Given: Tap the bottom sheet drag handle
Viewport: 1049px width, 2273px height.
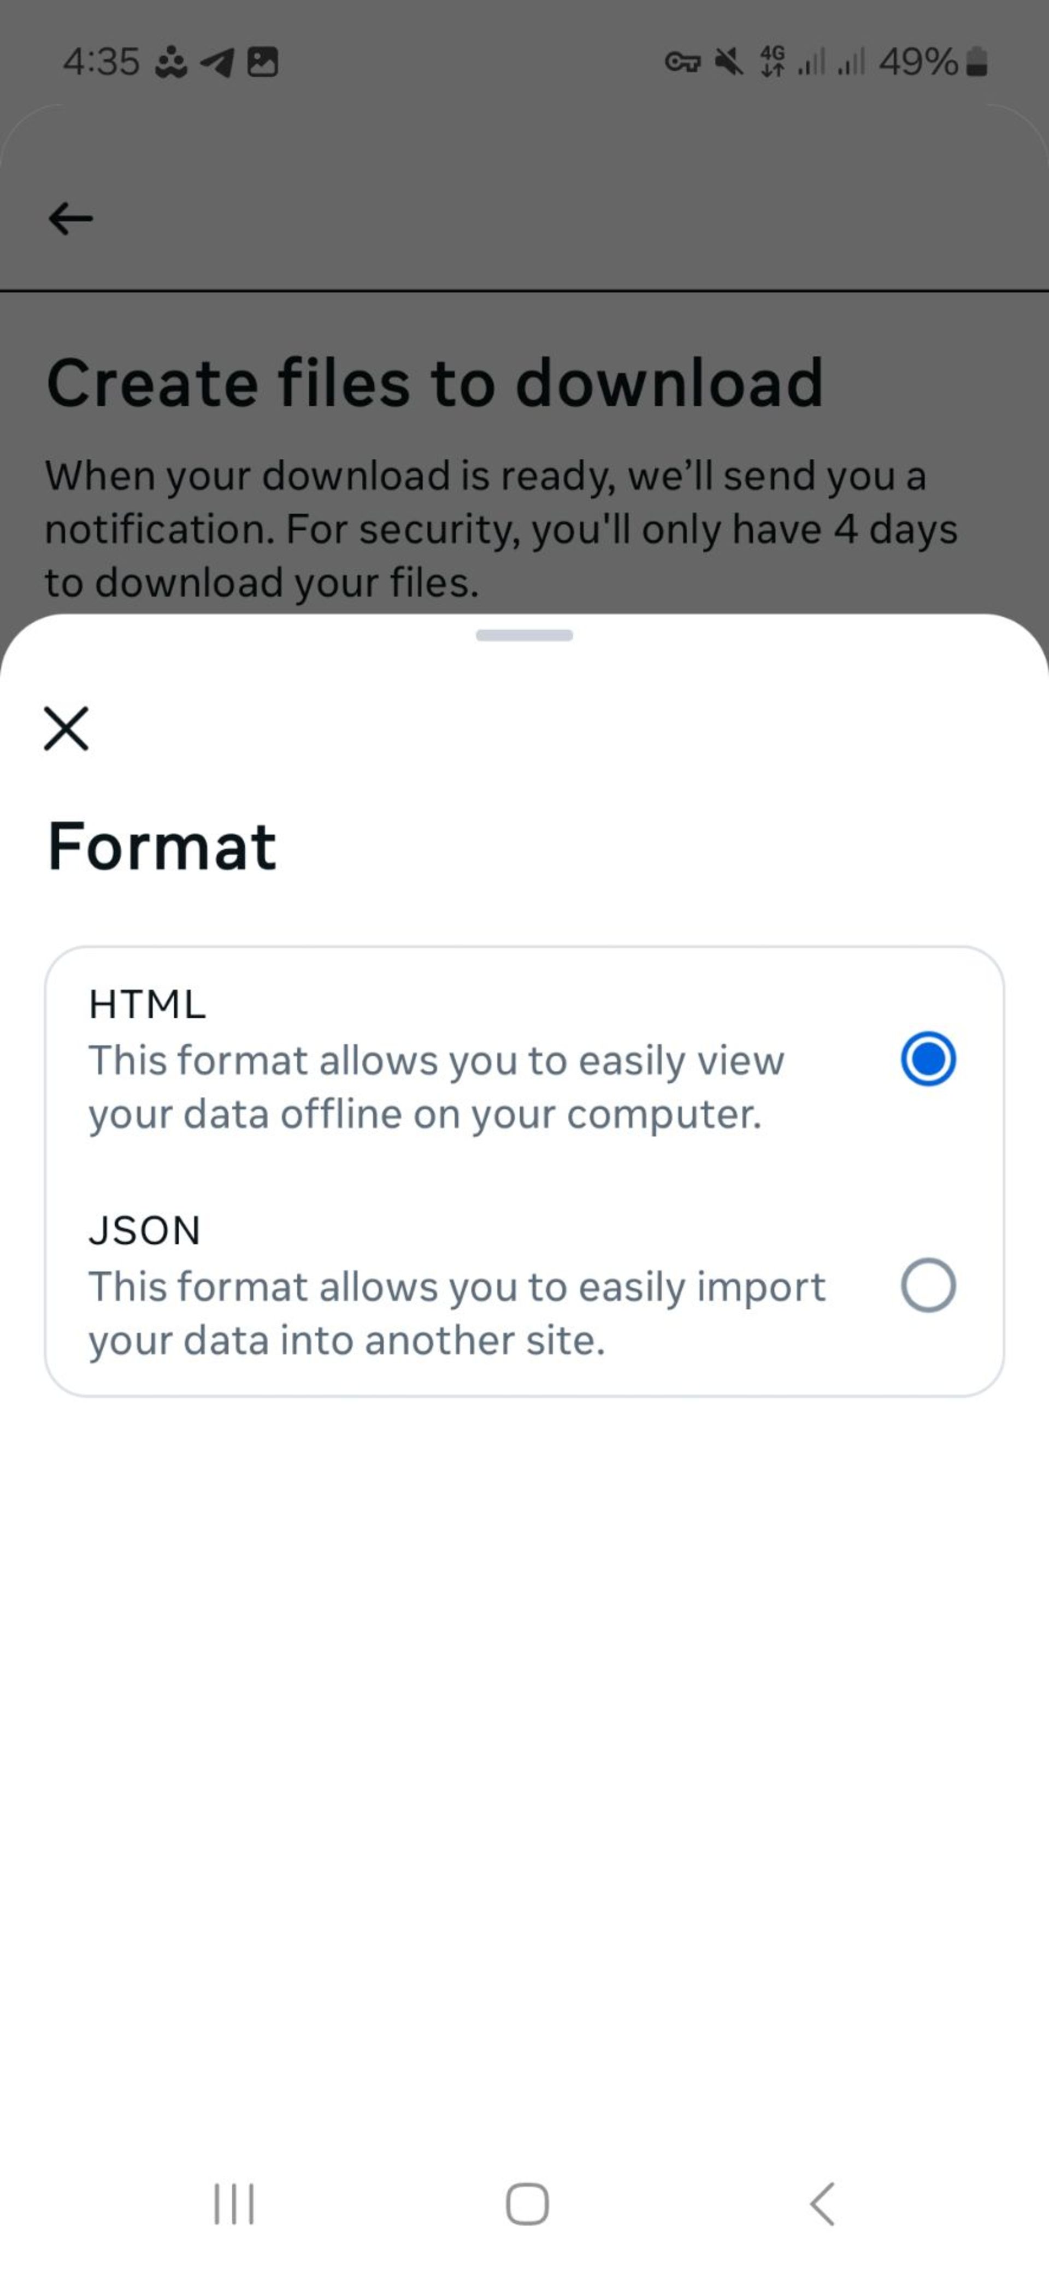Looking at the screenshot, I should [524, 635].
